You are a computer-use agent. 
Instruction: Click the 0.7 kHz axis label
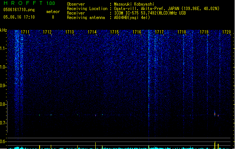click(x=3, y=123)
